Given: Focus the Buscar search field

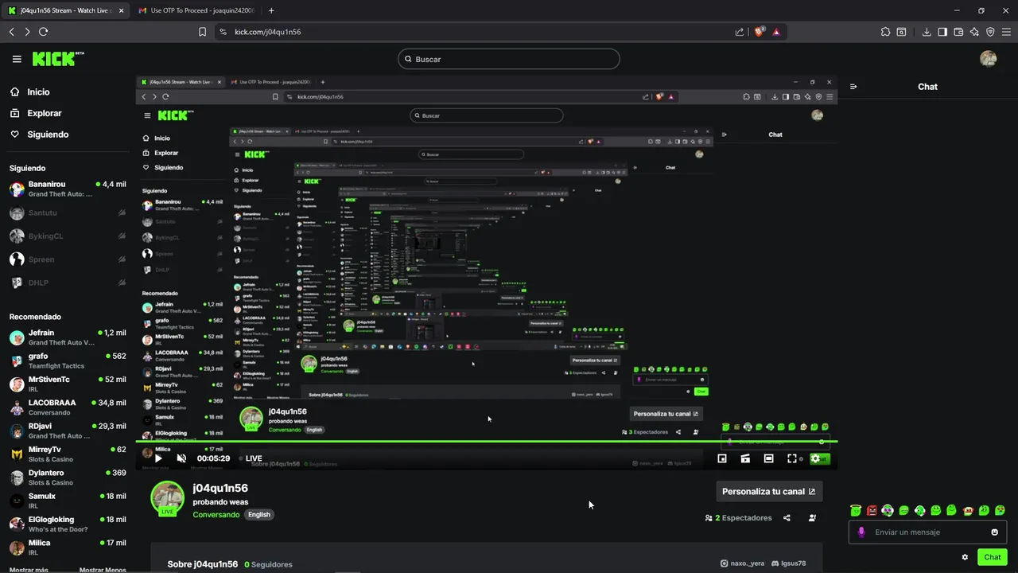Looking at the screenshot, I should coord(509,59).
